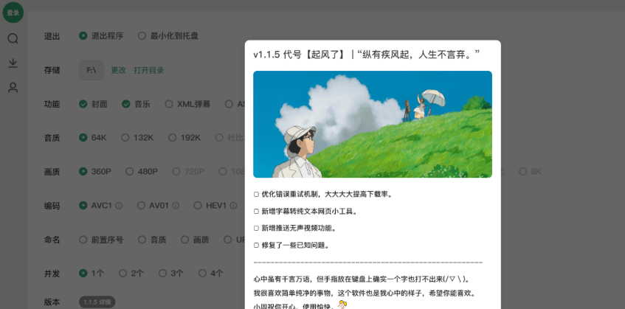
Task: Click the v1.1.5 代号【起风了】 dialog title
Action: click(366, 55)
